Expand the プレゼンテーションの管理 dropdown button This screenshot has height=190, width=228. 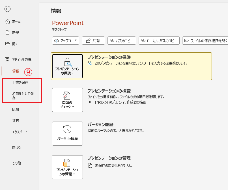tap(68, 167)
